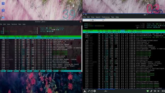Open the Preferences menu in roxterm
The height and width of the screenshot is (93, 165).
click(106, 17)
